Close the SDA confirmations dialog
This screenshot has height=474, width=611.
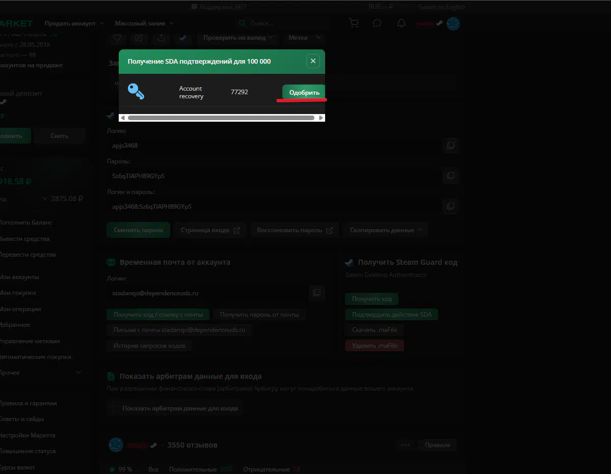tap(313, 61)
